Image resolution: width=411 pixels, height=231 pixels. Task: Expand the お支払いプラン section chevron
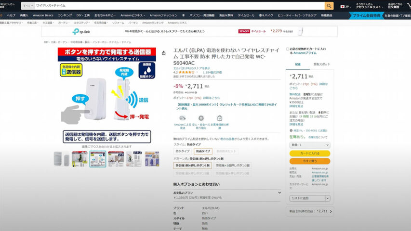pos(279,192)
